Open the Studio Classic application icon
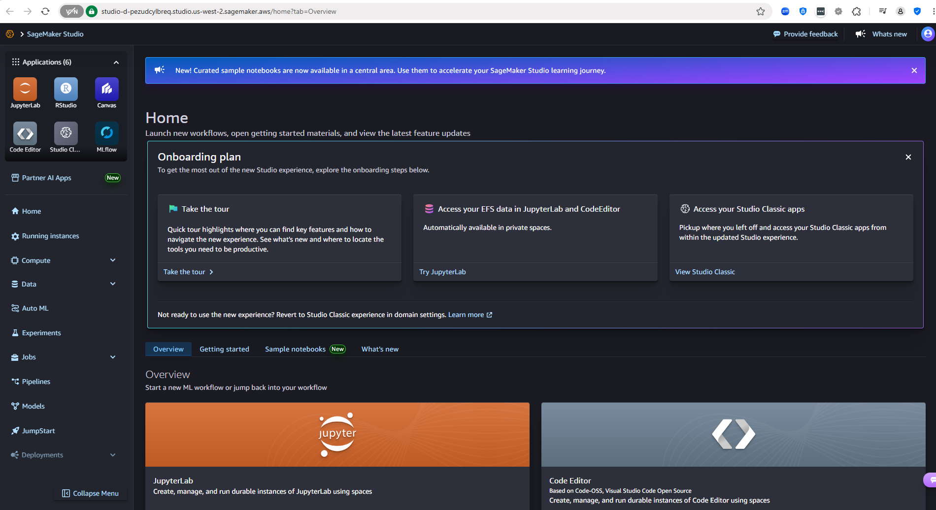The image size is (936, 510). (66, 134)
